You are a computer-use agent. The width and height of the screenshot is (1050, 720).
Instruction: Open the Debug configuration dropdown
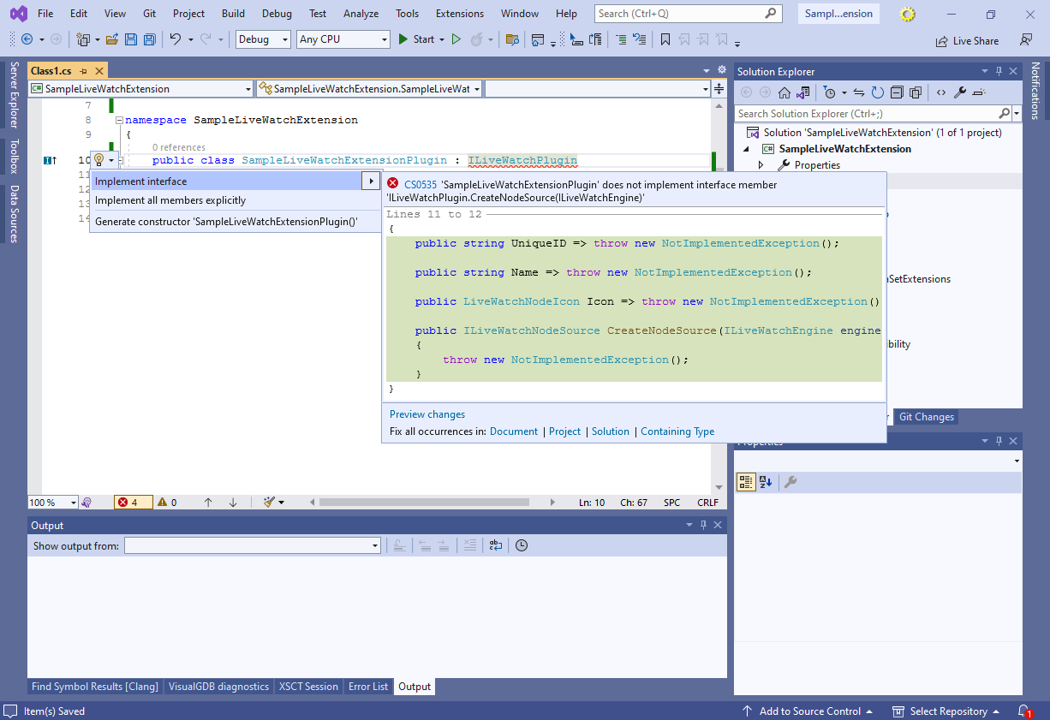point(263,39)
